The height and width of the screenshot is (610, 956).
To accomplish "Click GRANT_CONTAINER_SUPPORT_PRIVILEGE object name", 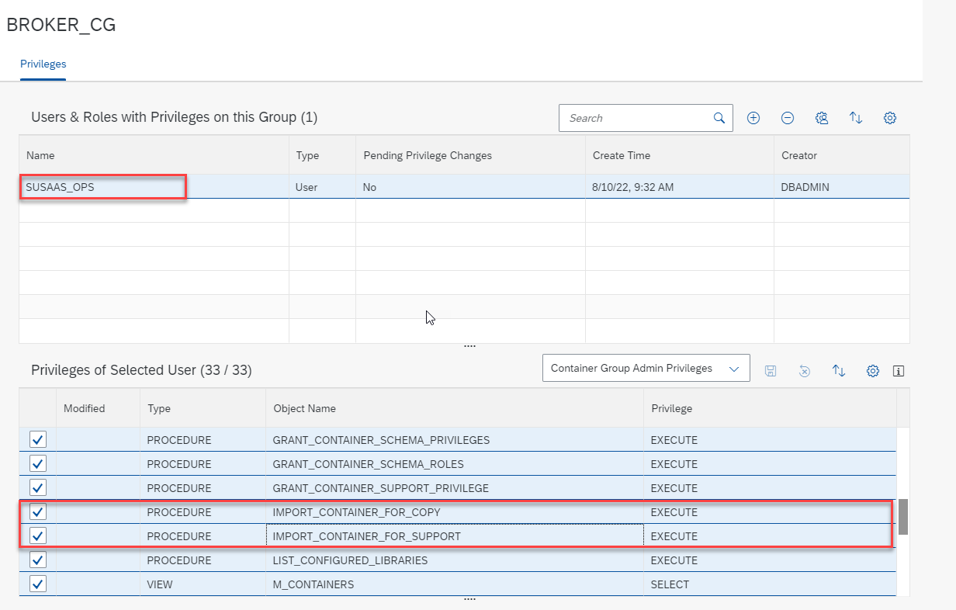I will [381, 488].
